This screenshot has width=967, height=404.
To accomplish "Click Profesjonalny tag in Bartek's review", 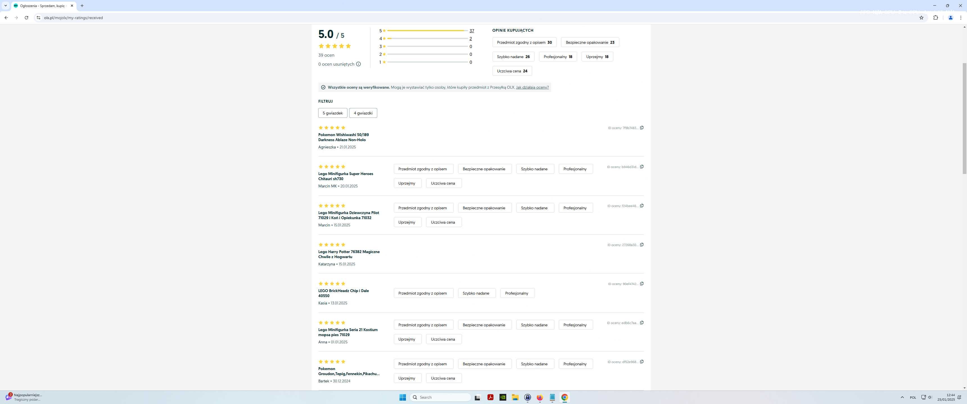I will 575,364.
